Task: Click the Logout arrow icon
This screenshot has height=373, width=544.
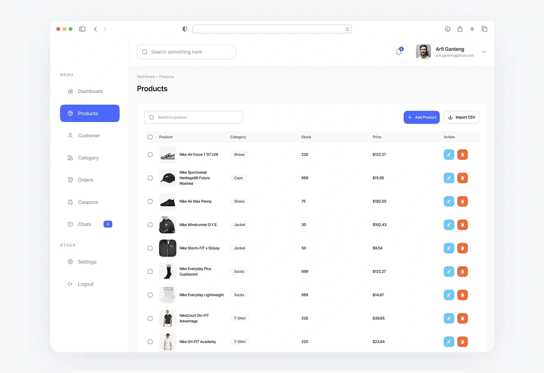Action: tap(70, 284)
